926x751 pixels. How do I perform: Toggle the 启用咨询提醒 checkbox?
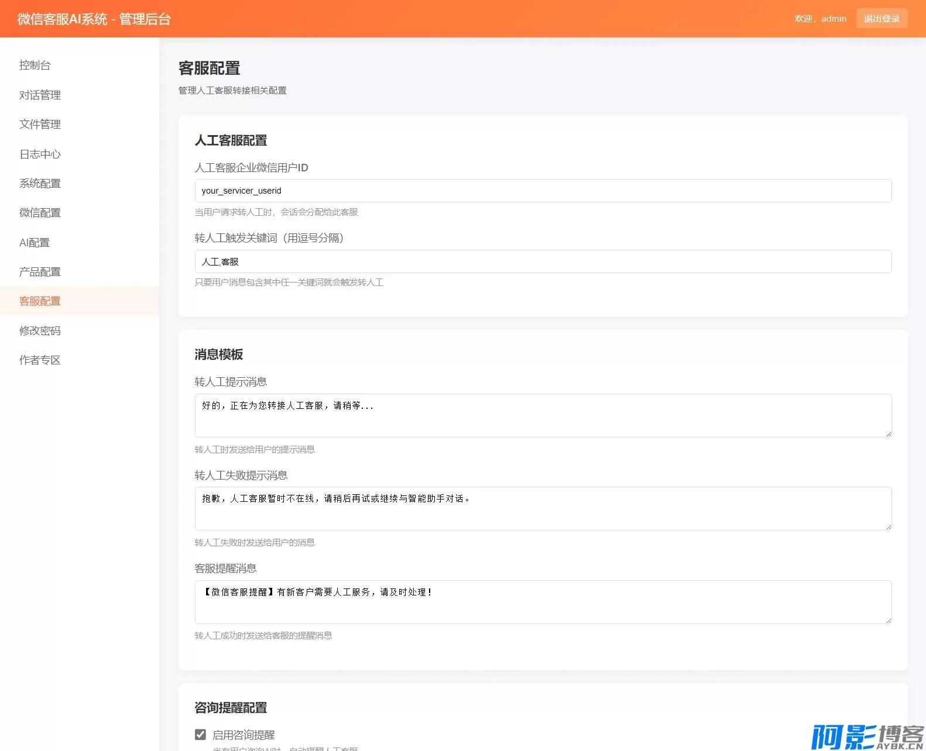[201, 735]
